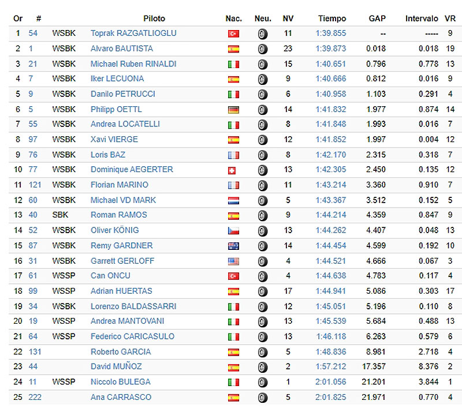
Task: Click the GAP column header
Action: [377, 18]
